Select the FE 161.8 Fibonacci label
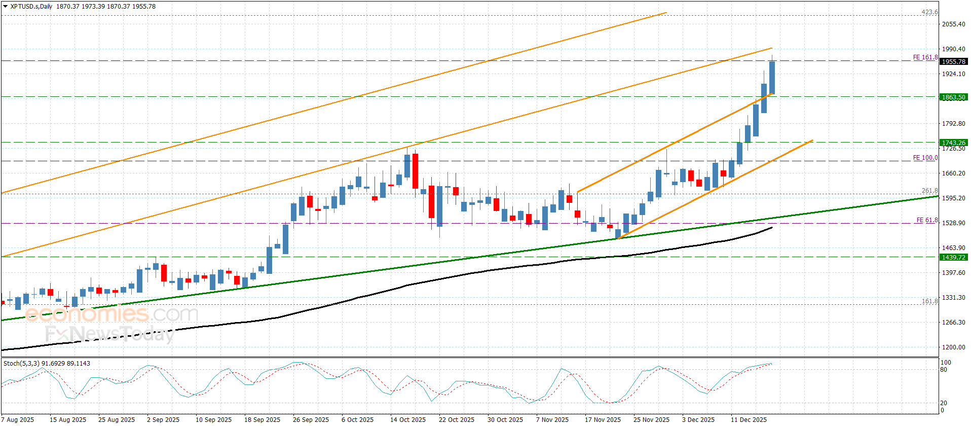971x426 pixels. click(925, 57)
